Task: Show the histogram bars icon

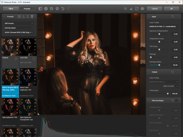Action: click(x=131, y=9)
